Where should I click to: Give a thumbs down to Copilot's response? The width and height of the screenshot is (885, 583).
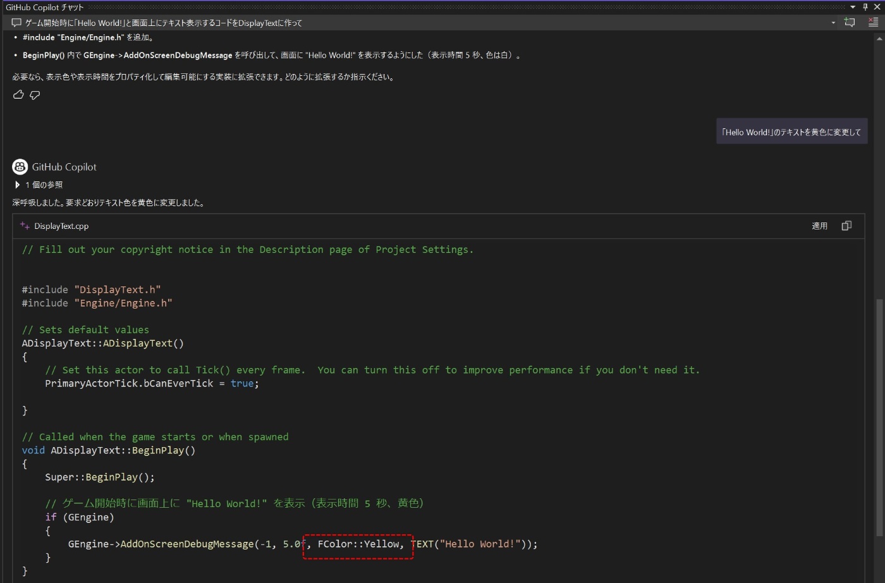pos(35,94)
